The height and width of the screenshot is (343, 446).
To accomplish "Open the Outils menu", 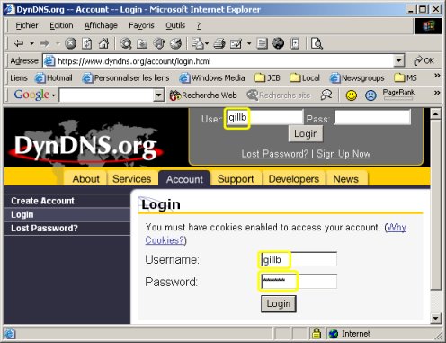I will (175, 25).
